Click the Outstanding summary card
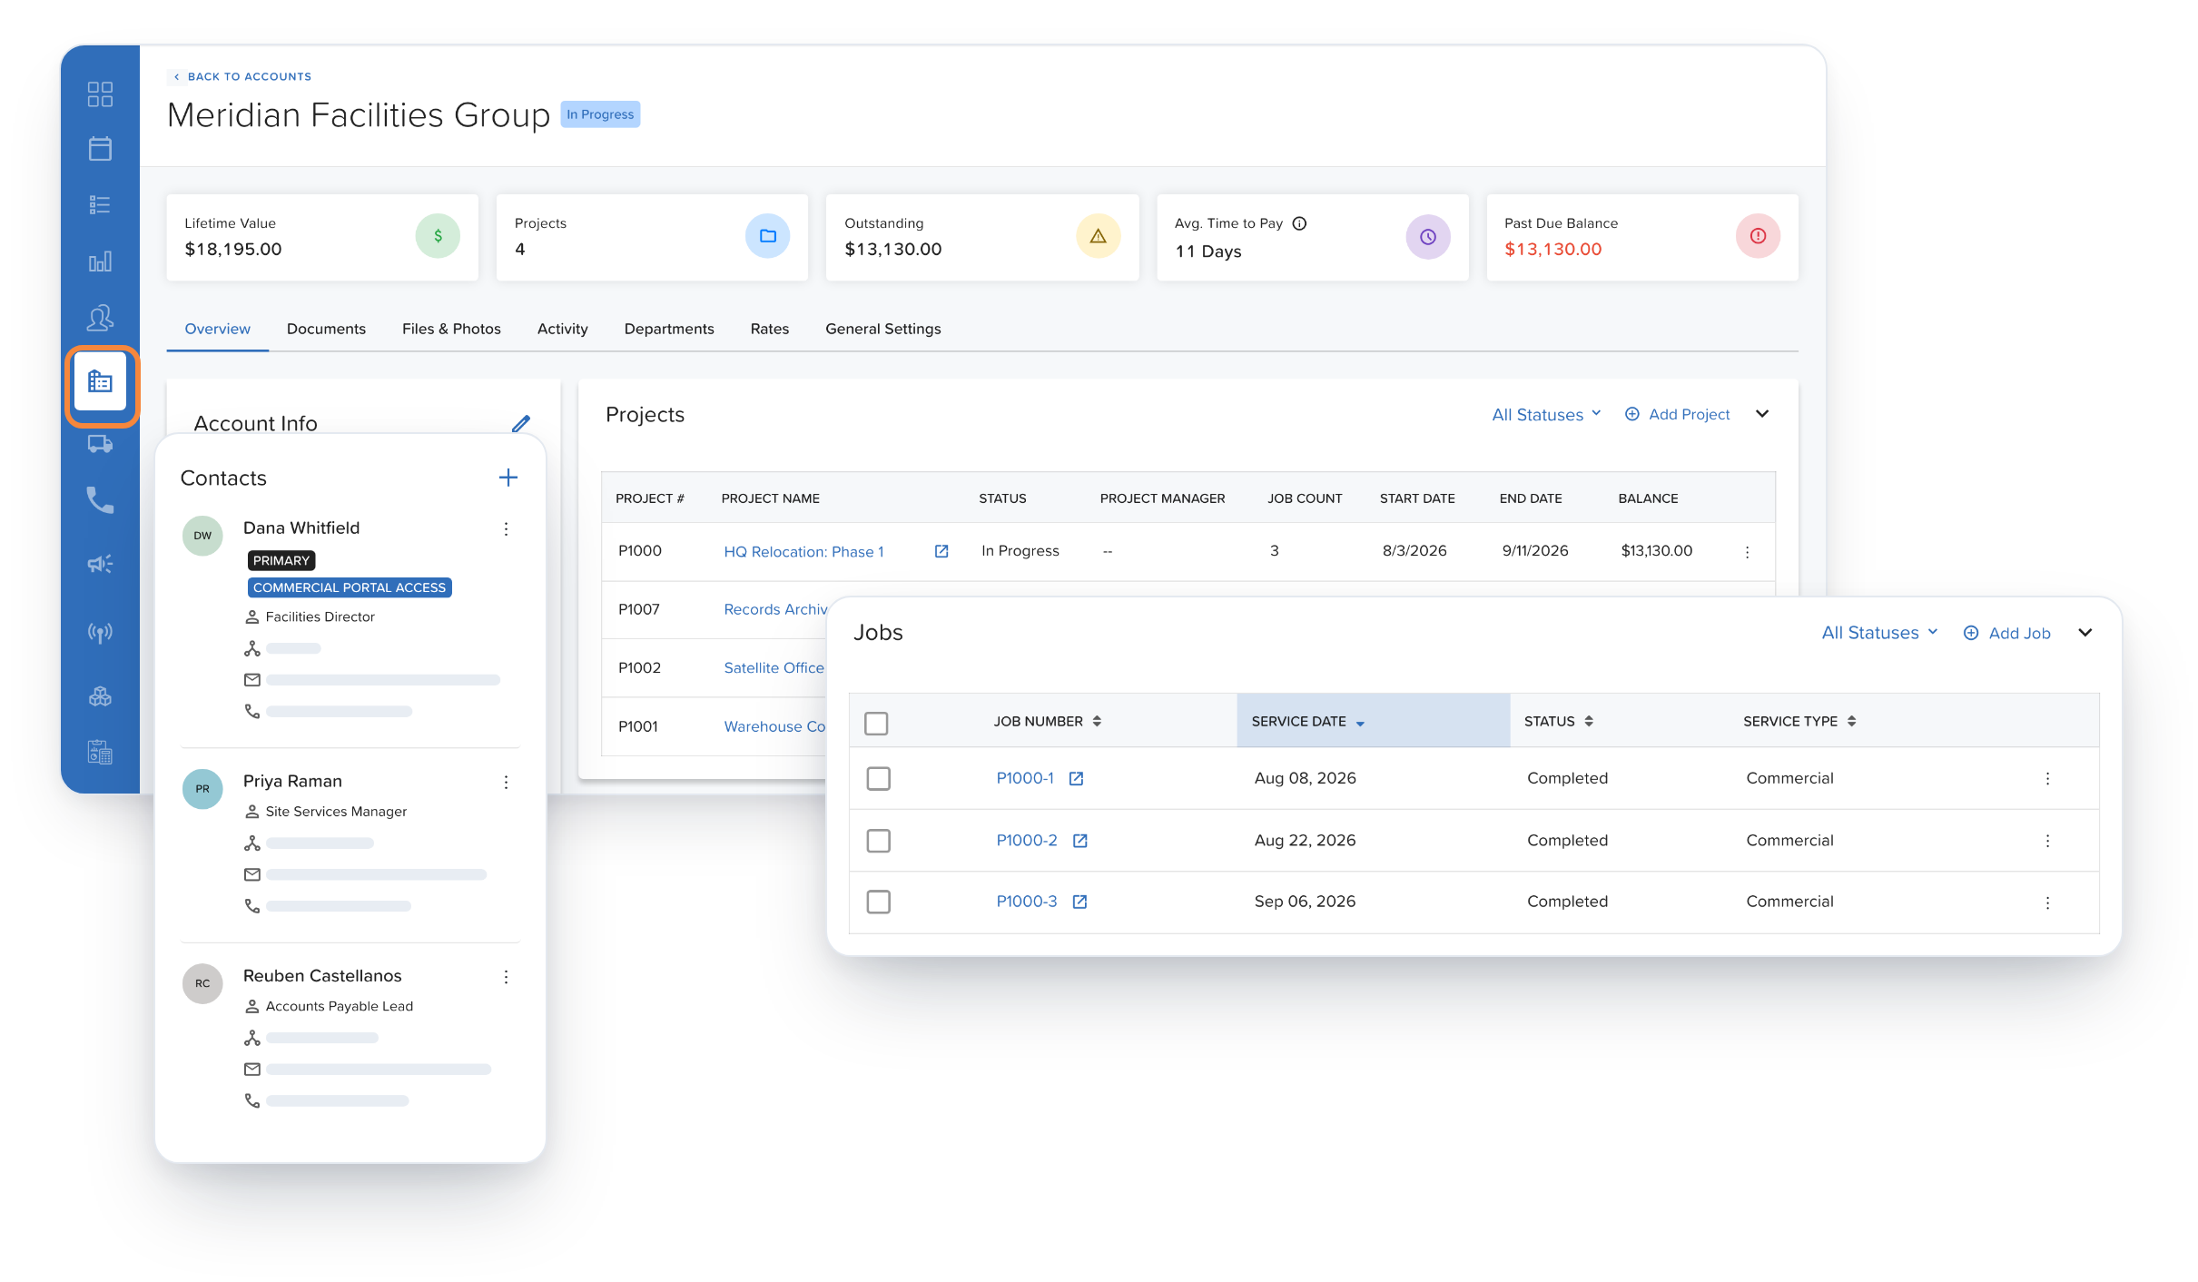The height and width of the screenshot is (1282, 2198). pyautogui.click(x=982, y=237)
